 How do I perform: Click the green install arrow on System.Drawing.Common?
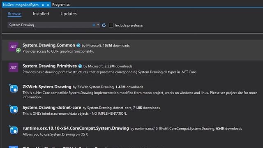[x=18, y=50]
